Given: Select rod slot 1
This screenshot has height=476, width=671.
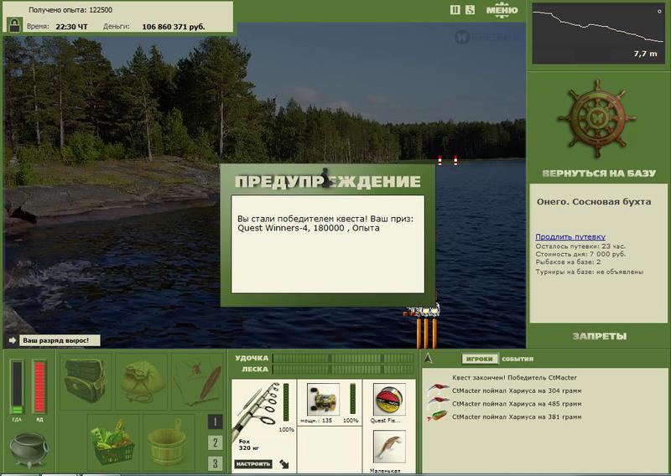Looking at the screenshot, I should (215, 422).
